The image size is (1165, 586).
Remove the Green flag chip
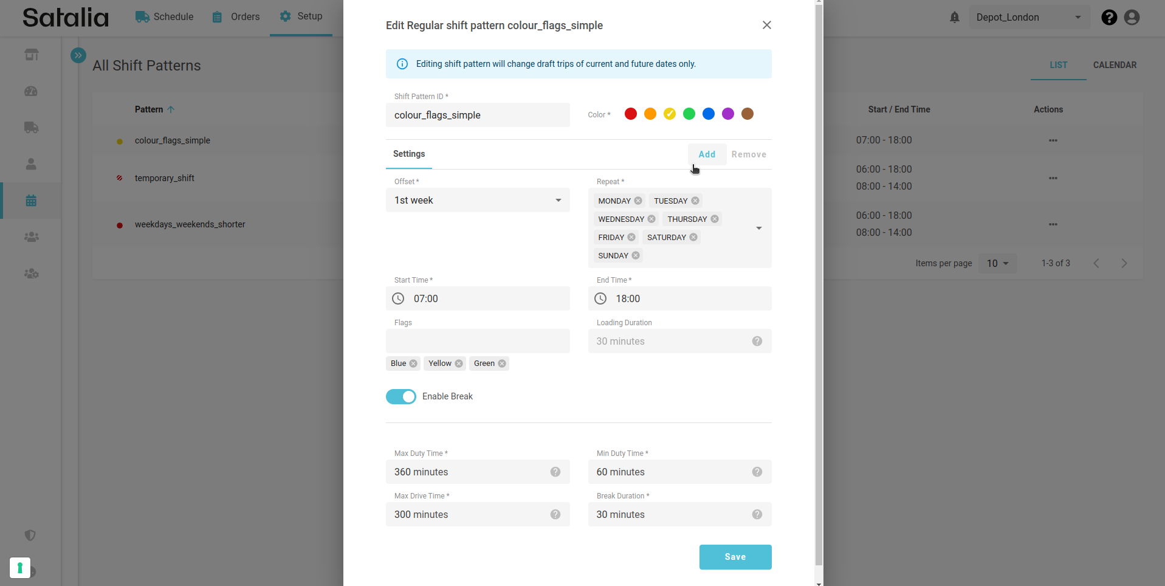tap(502, 364)
